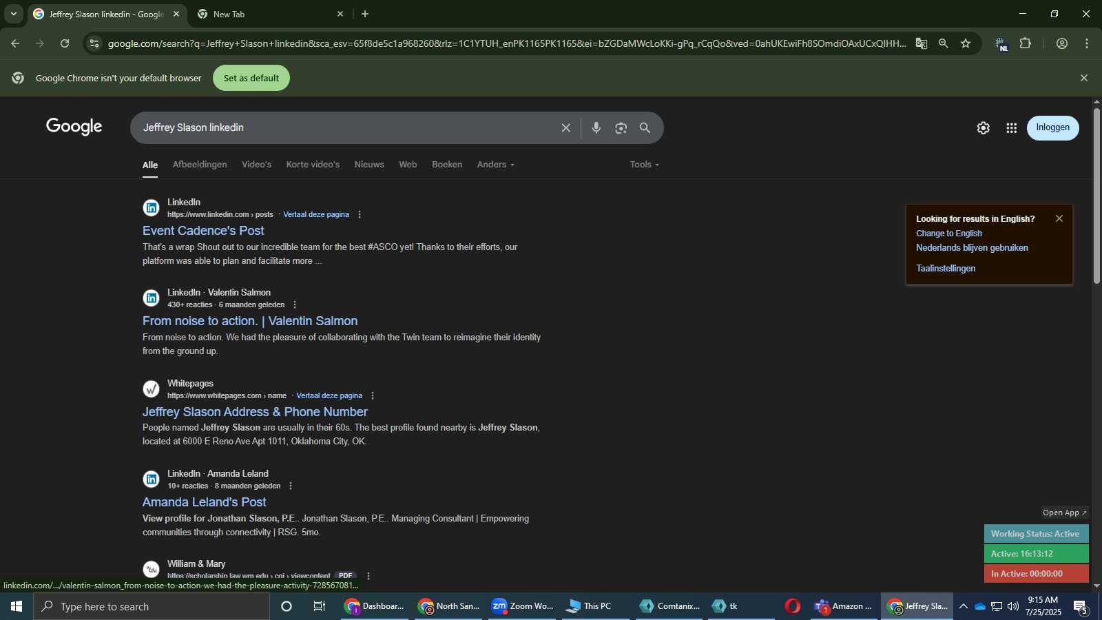Image resolution: width=1102 pixels, height=620 pixels.
Task: Switch to Web results tab
Action: [408, 165]
